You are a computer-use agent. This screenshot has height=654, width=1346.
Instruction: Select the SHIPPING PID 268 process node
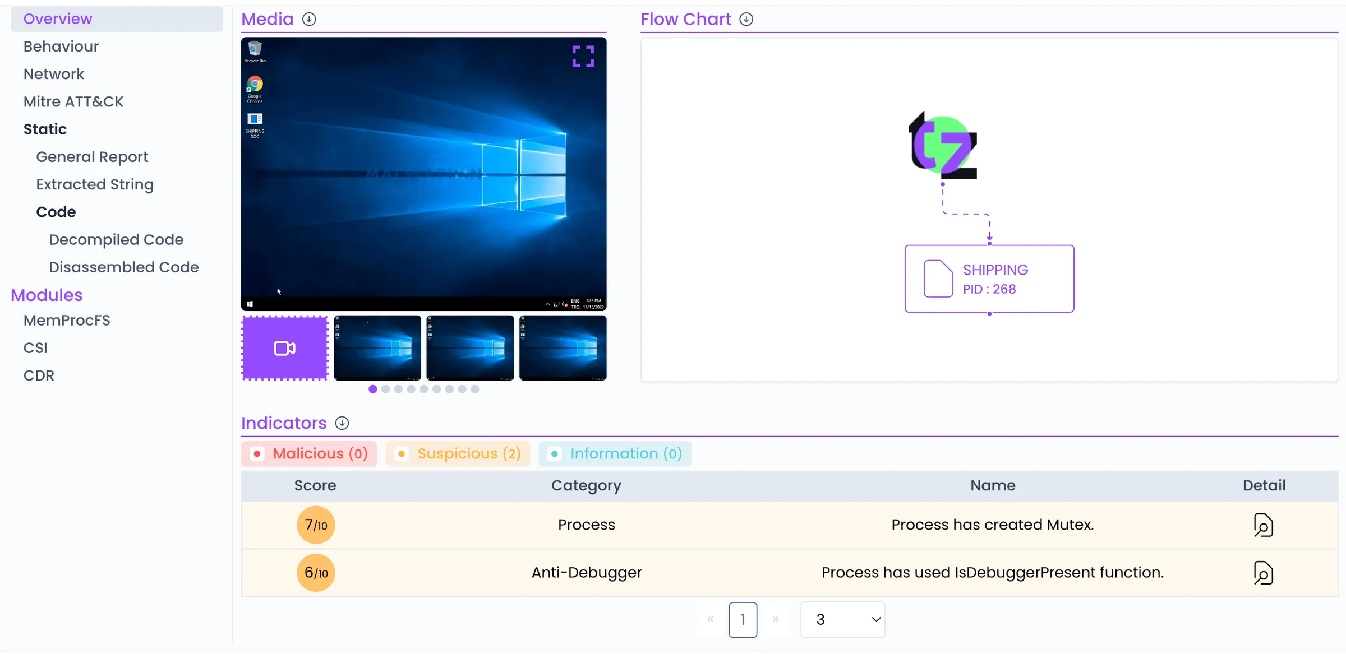pyautogui.click(x=989, y=279)
